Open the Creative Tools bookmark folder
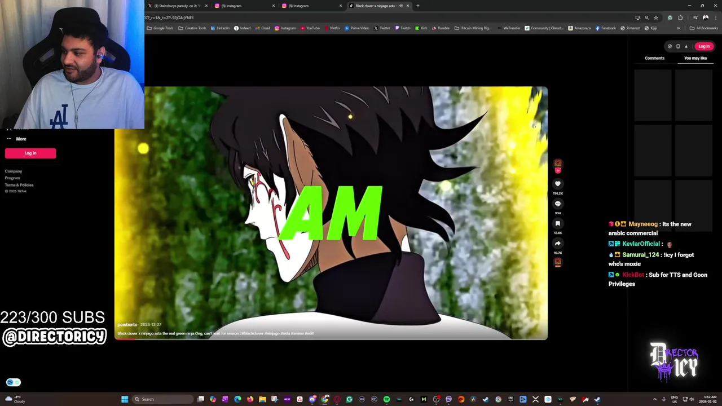This screenshot has width=722, height=406. (192, 28)
